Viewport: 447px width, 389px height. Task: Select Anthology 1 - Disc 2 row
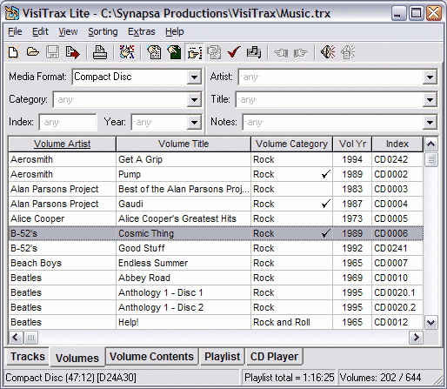[216, 307]
